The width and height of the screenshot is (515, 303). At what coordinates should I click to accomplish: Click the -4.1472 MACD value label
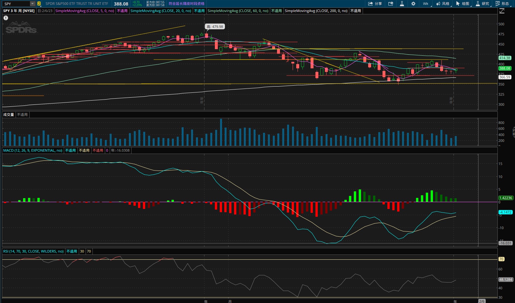(x=506, y=212)
